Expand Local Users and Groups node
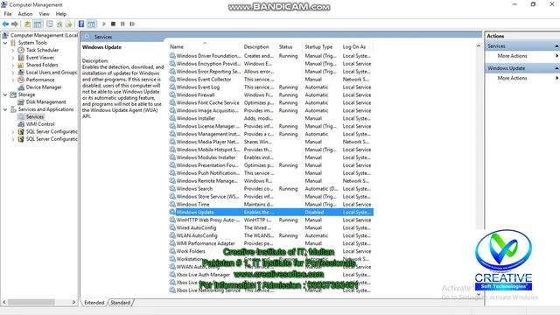This screenshot has width=560, height=315. click(13, 73)
